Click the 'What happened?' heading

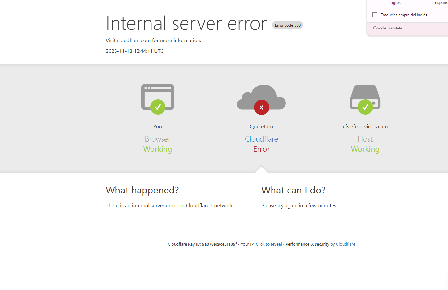coord(142,190)
